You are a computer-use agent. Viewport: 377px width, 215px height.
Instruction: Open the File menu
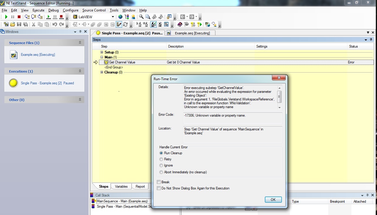click(x=4, y=10)
